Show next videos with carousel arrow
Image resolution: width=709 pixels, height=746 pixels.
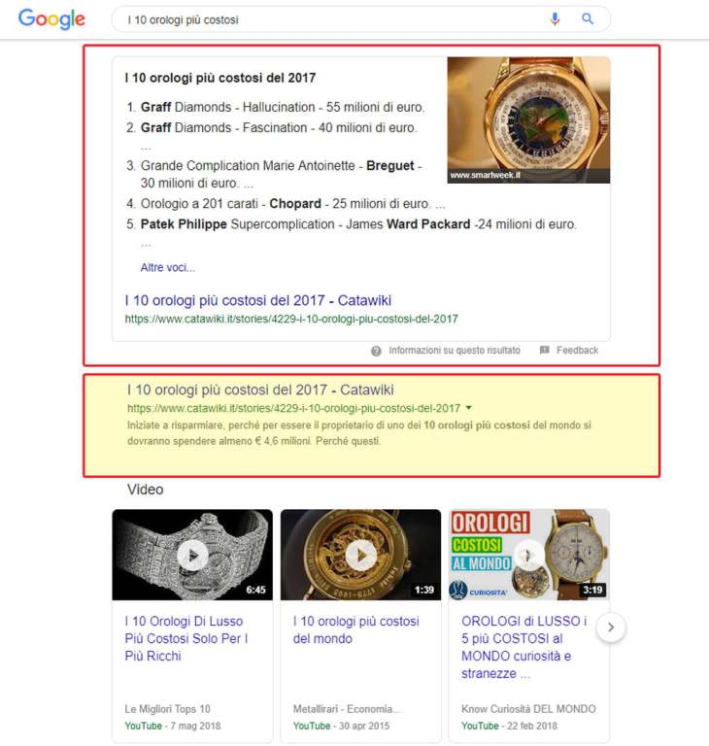coord(611,627)
